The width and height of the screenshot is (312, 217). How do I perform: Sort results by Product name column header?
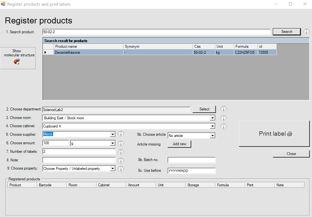(89, 46)
